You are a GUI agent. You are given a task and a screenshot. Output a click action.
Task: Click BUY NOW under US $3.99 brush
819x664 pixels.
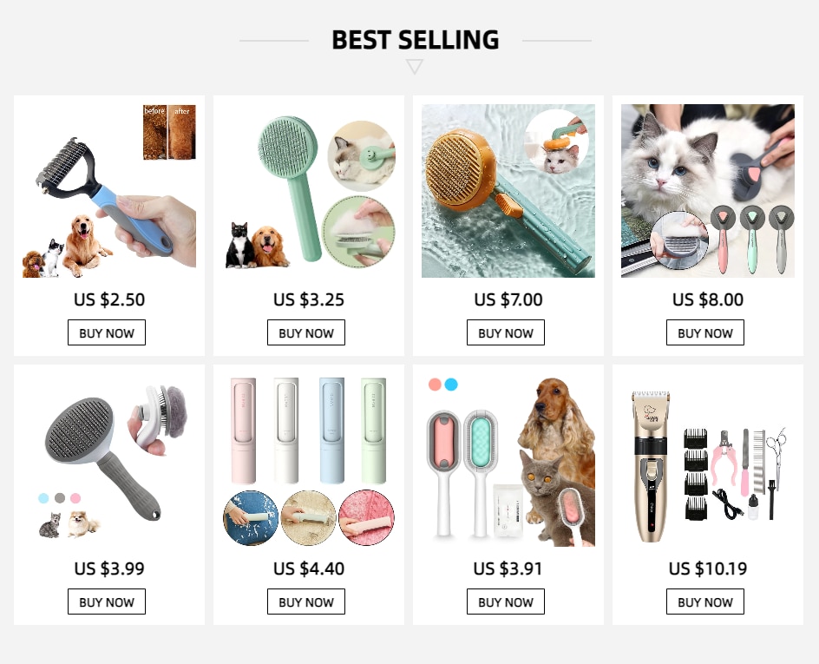pyautogui.click(x=107, y=602)
